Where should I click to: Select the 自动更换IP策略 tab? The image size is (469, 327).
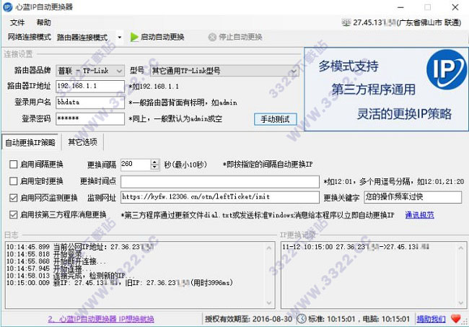[x=30, y=142]
